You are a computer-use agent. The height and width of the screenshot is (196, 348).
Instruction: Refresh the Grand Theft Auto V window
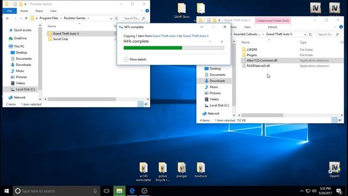tap(310, 34)
